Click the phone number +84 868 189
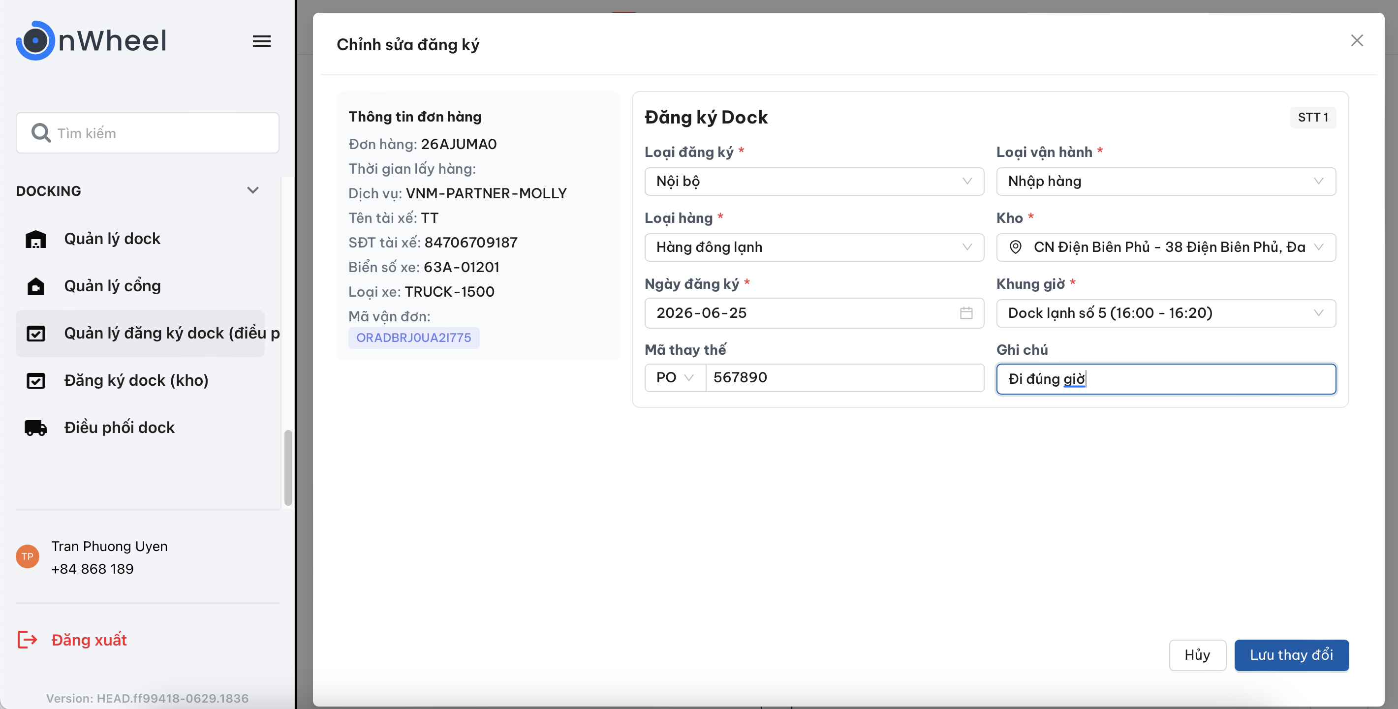Screen dimensions: 1398x709 coord(92,569)
